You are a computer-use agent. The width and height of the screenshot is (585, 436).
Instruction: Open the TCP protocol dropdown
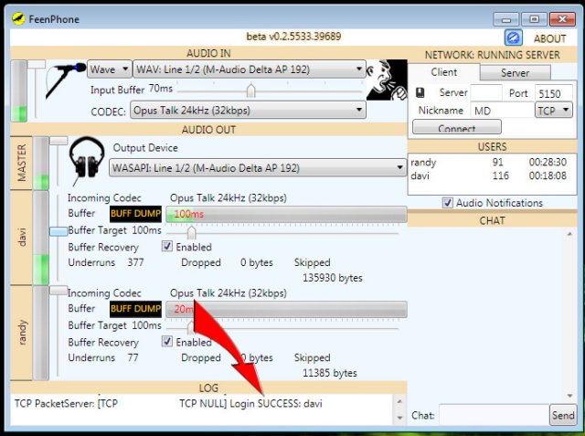pos(553,111)
